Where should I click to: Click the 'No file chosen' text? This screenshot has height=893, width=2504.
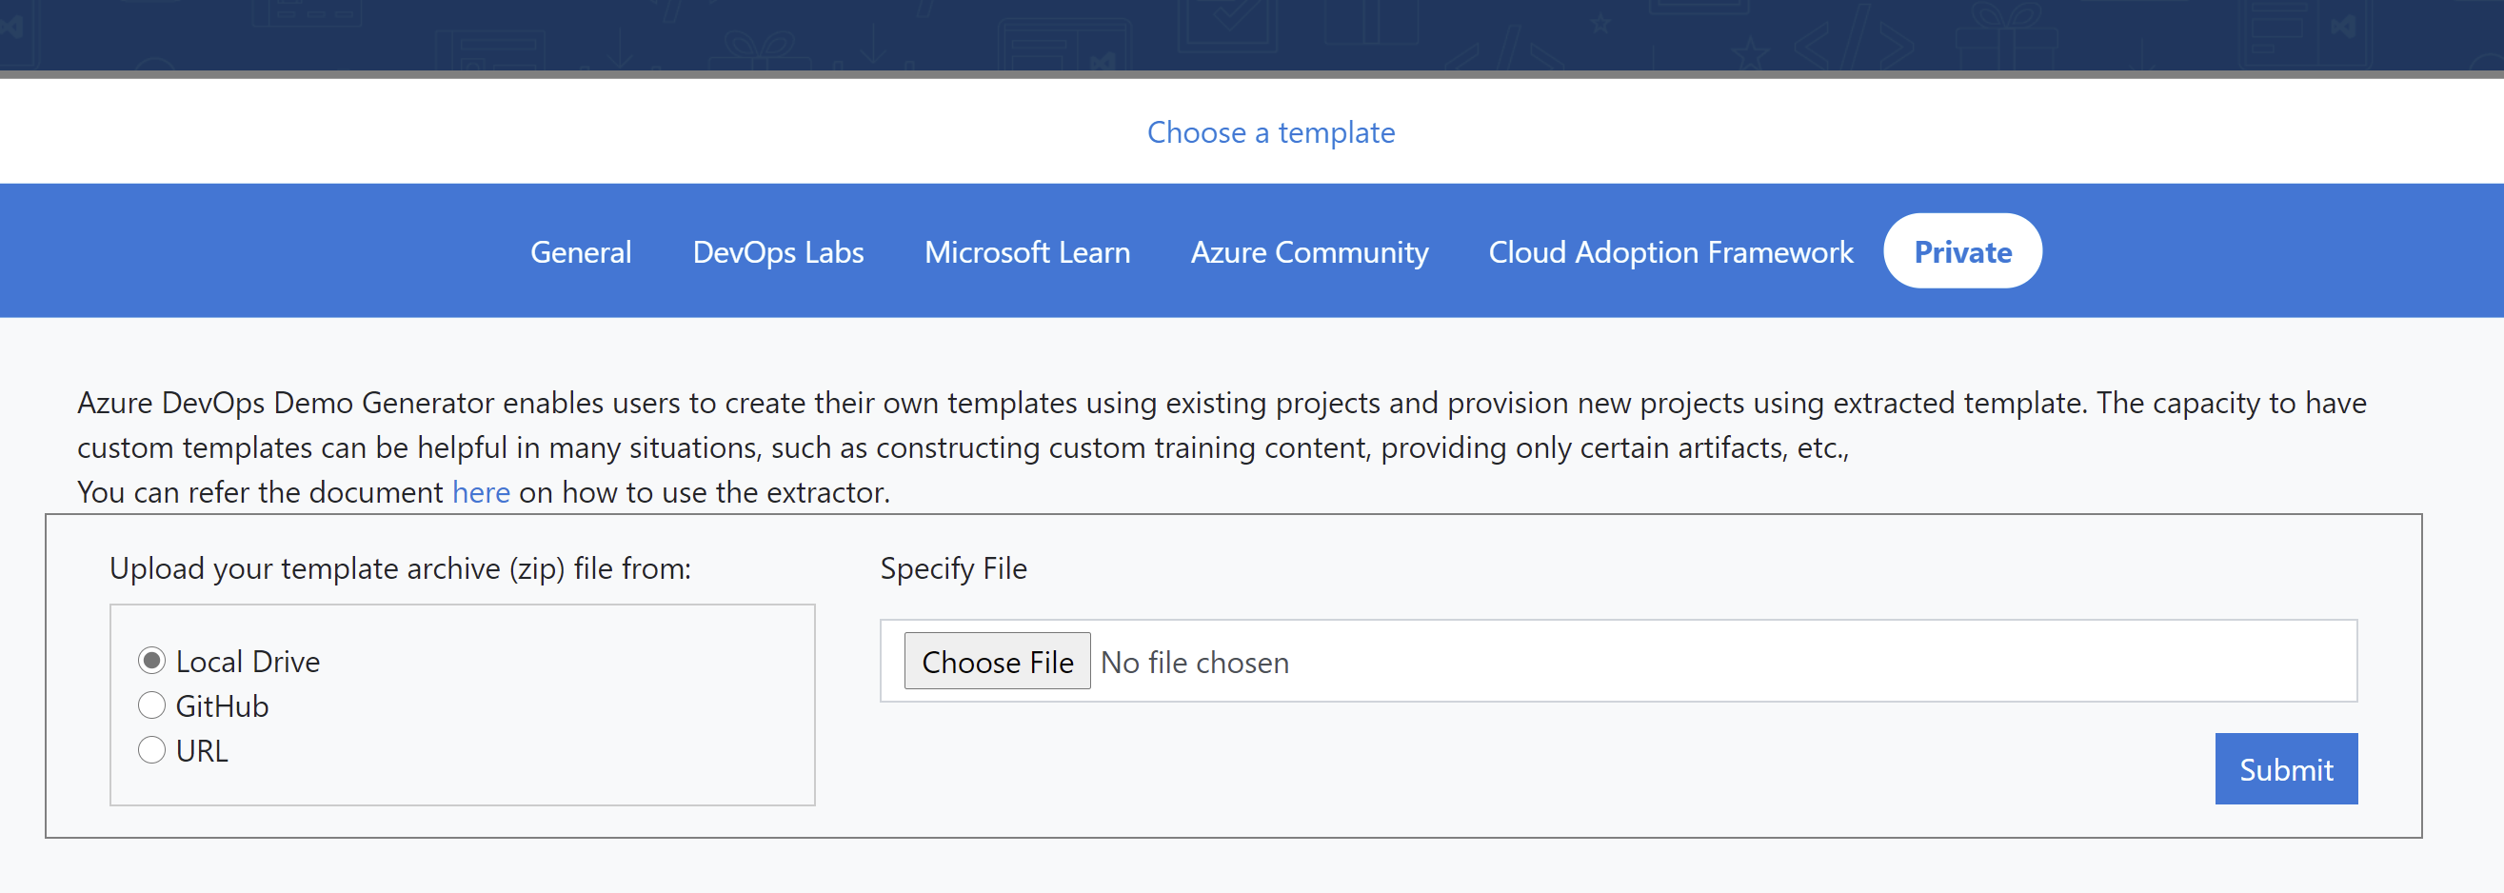point(1194,663)
